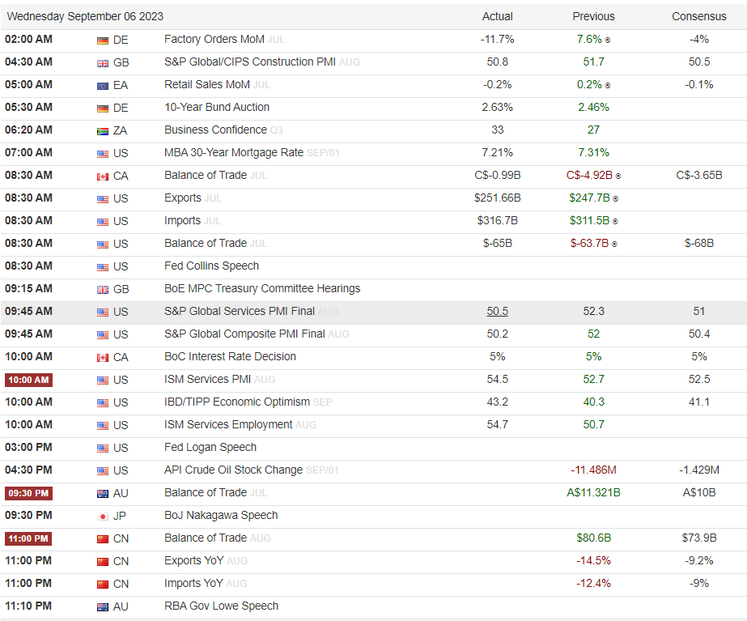Click the -9% Imports YoY consensus value
This screenshot has height=621, width=747.
click(699, 583)
